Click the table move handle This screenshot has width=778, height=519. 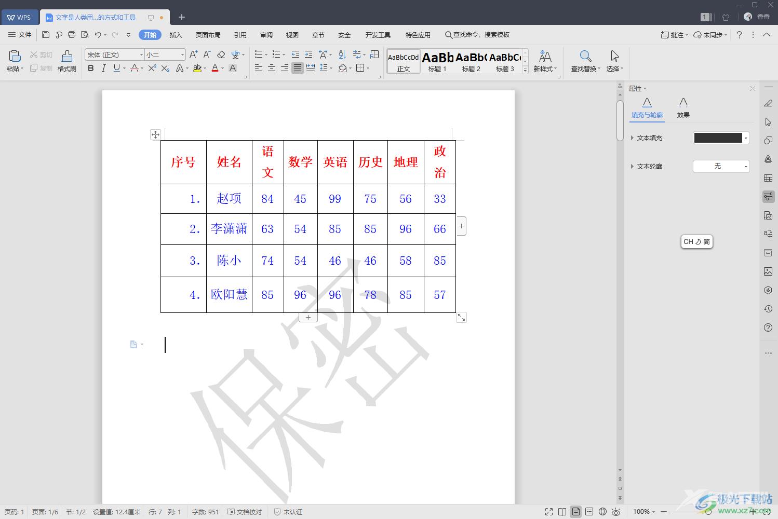(x=155, y=135)
